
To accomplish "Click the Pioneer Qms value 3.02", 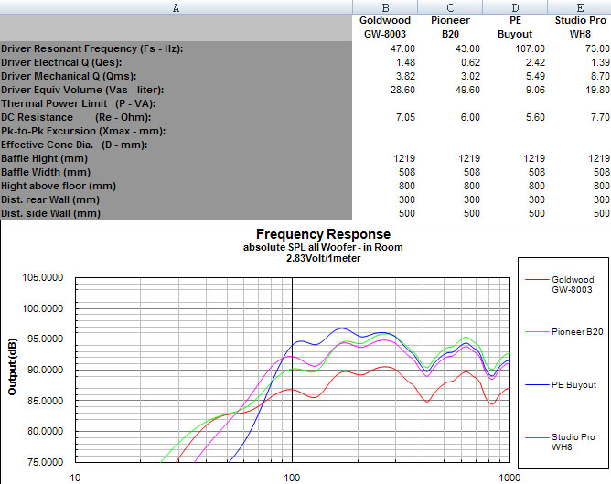I will tap(470, 76).
